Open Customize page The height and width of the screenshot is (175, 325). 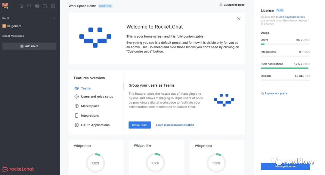232,5
